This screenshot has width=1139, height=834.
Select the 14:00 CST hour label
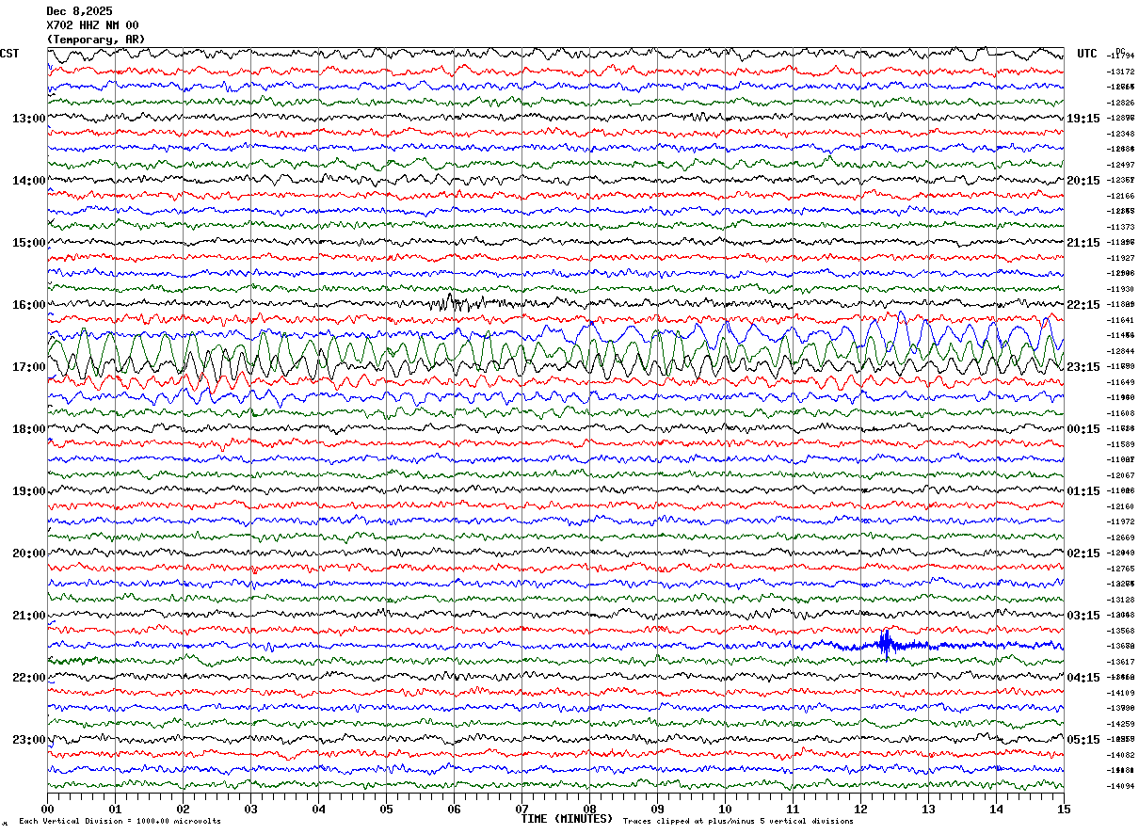pos(29,181)
